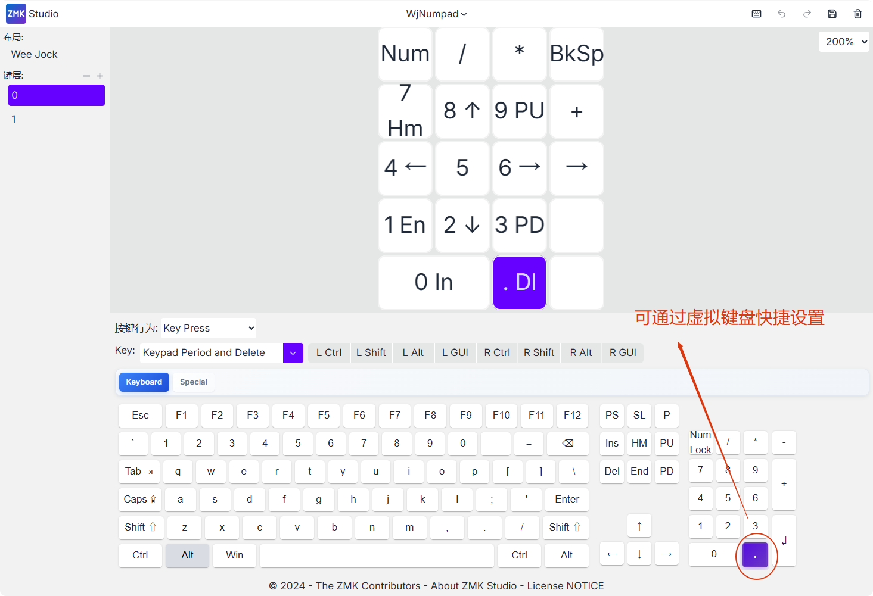
Task: Switch to the Keyboard tab
Action: point(144,382)
